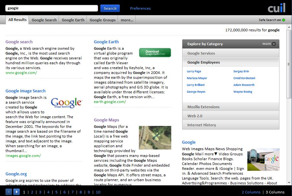
Task: Open the 'more...' tab dropdown
Action: click(127, 20)
